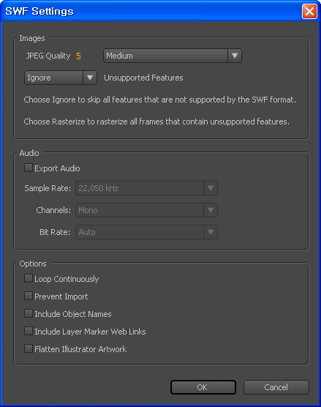Screen dimensions: 321x407
Task: Enable the Prevent Import checkbox
Action: pos(29,296)
